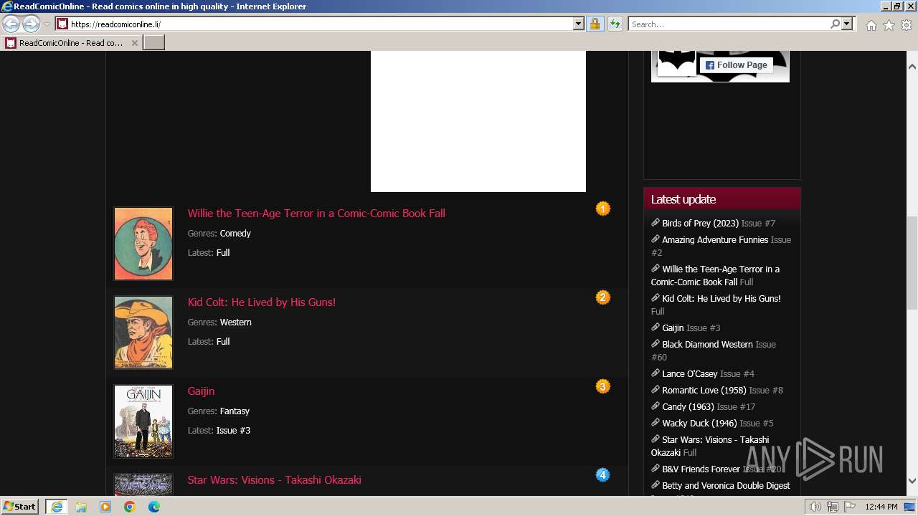Open Black Diamond Western in Latest update

[707, 344]
